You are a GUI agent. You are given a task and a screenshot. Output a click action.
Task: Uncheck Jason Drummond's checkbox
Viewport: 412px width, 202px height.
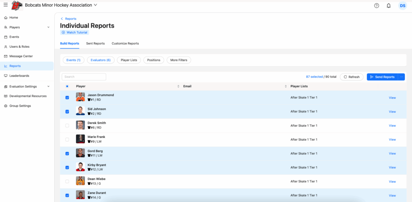(67, 98)
